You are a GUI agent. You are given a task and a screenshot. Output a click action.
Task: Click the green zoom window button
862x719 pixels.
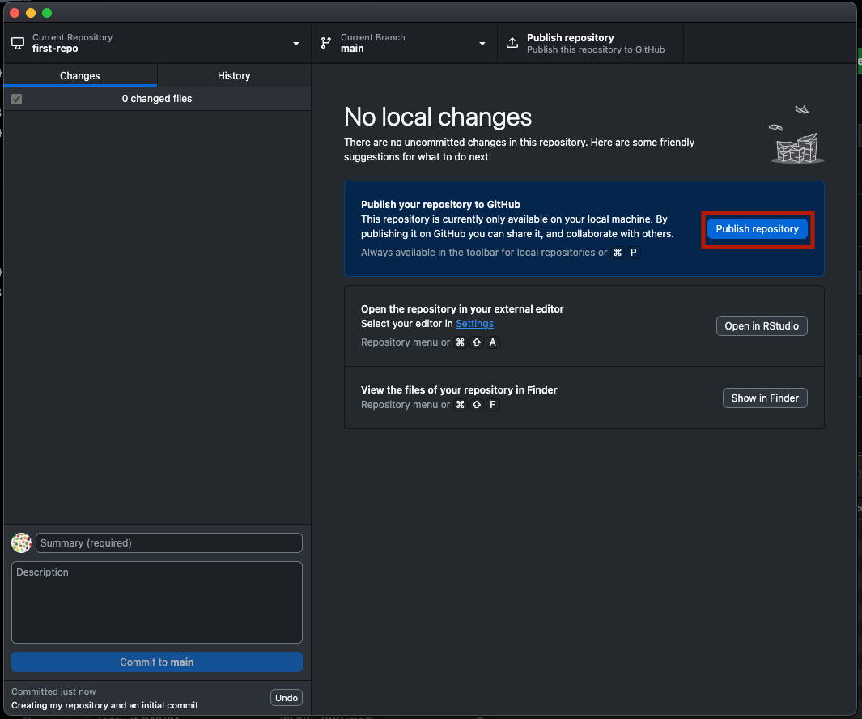click(x=47, y=13)
